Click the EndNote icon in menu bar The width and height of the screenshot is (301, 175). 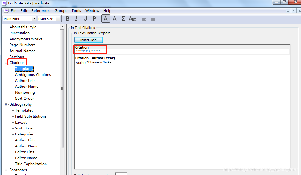tap(6, 10)
